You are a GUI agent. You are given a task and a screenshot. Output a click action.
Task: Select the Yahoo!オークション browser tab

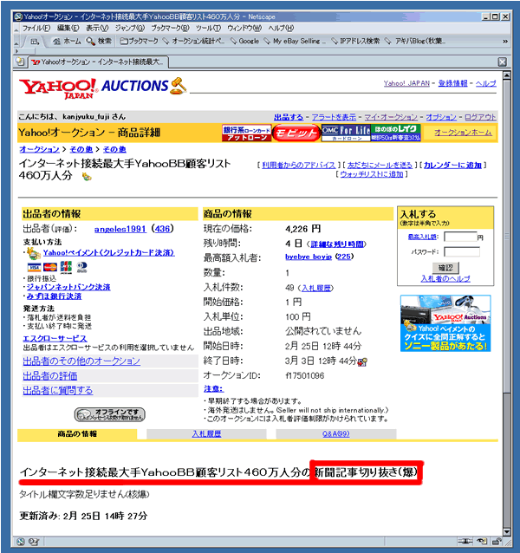pyautogui.click(x=98, y=62)
